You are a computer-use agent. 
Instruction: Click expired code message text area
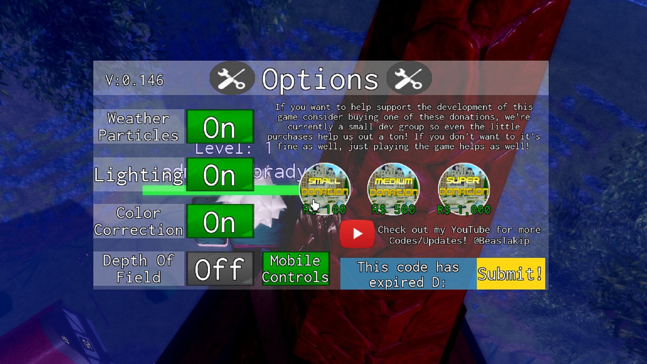[407, 272]
